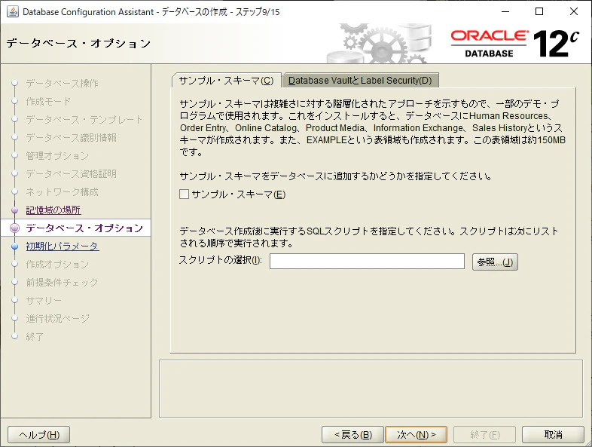Enable the サンプル・スキーマ(E) checkbox

(185, 194)
